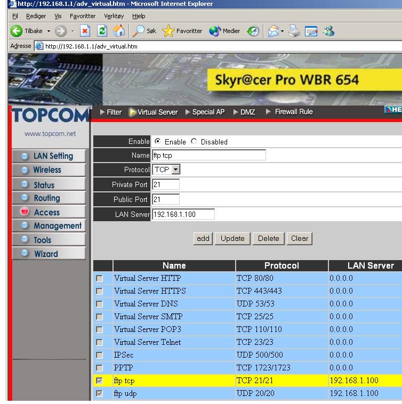Open the Media (Medier) globe icon
This screenshot has height=404, width=402.
pyautogui.click(x=215, y=31)
